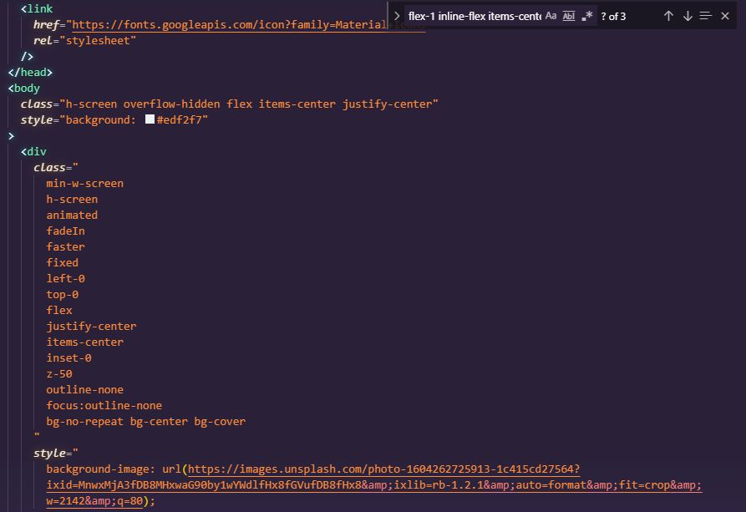Click the '? of 3' match count
Screen dimensions: 746x512
pyautogui.click(x=613, y=16)
